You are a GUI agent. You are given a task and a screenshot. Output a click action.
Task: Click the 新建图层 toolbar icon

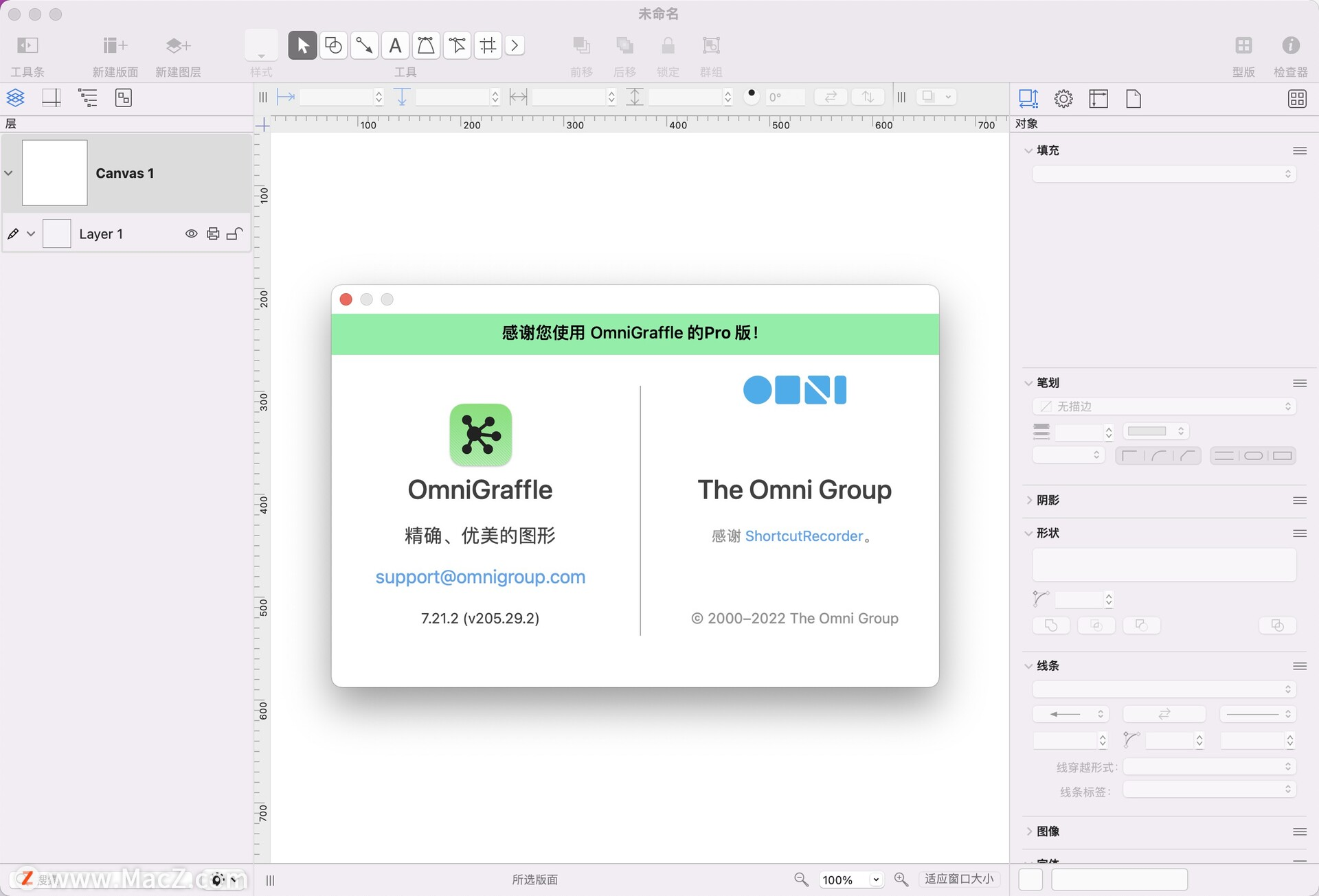pos(177,45)
